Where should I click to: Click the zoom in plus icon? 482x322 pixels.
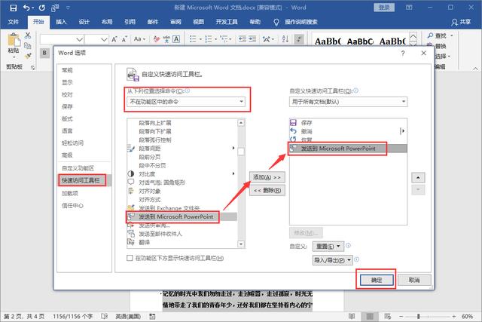[453, 316]
